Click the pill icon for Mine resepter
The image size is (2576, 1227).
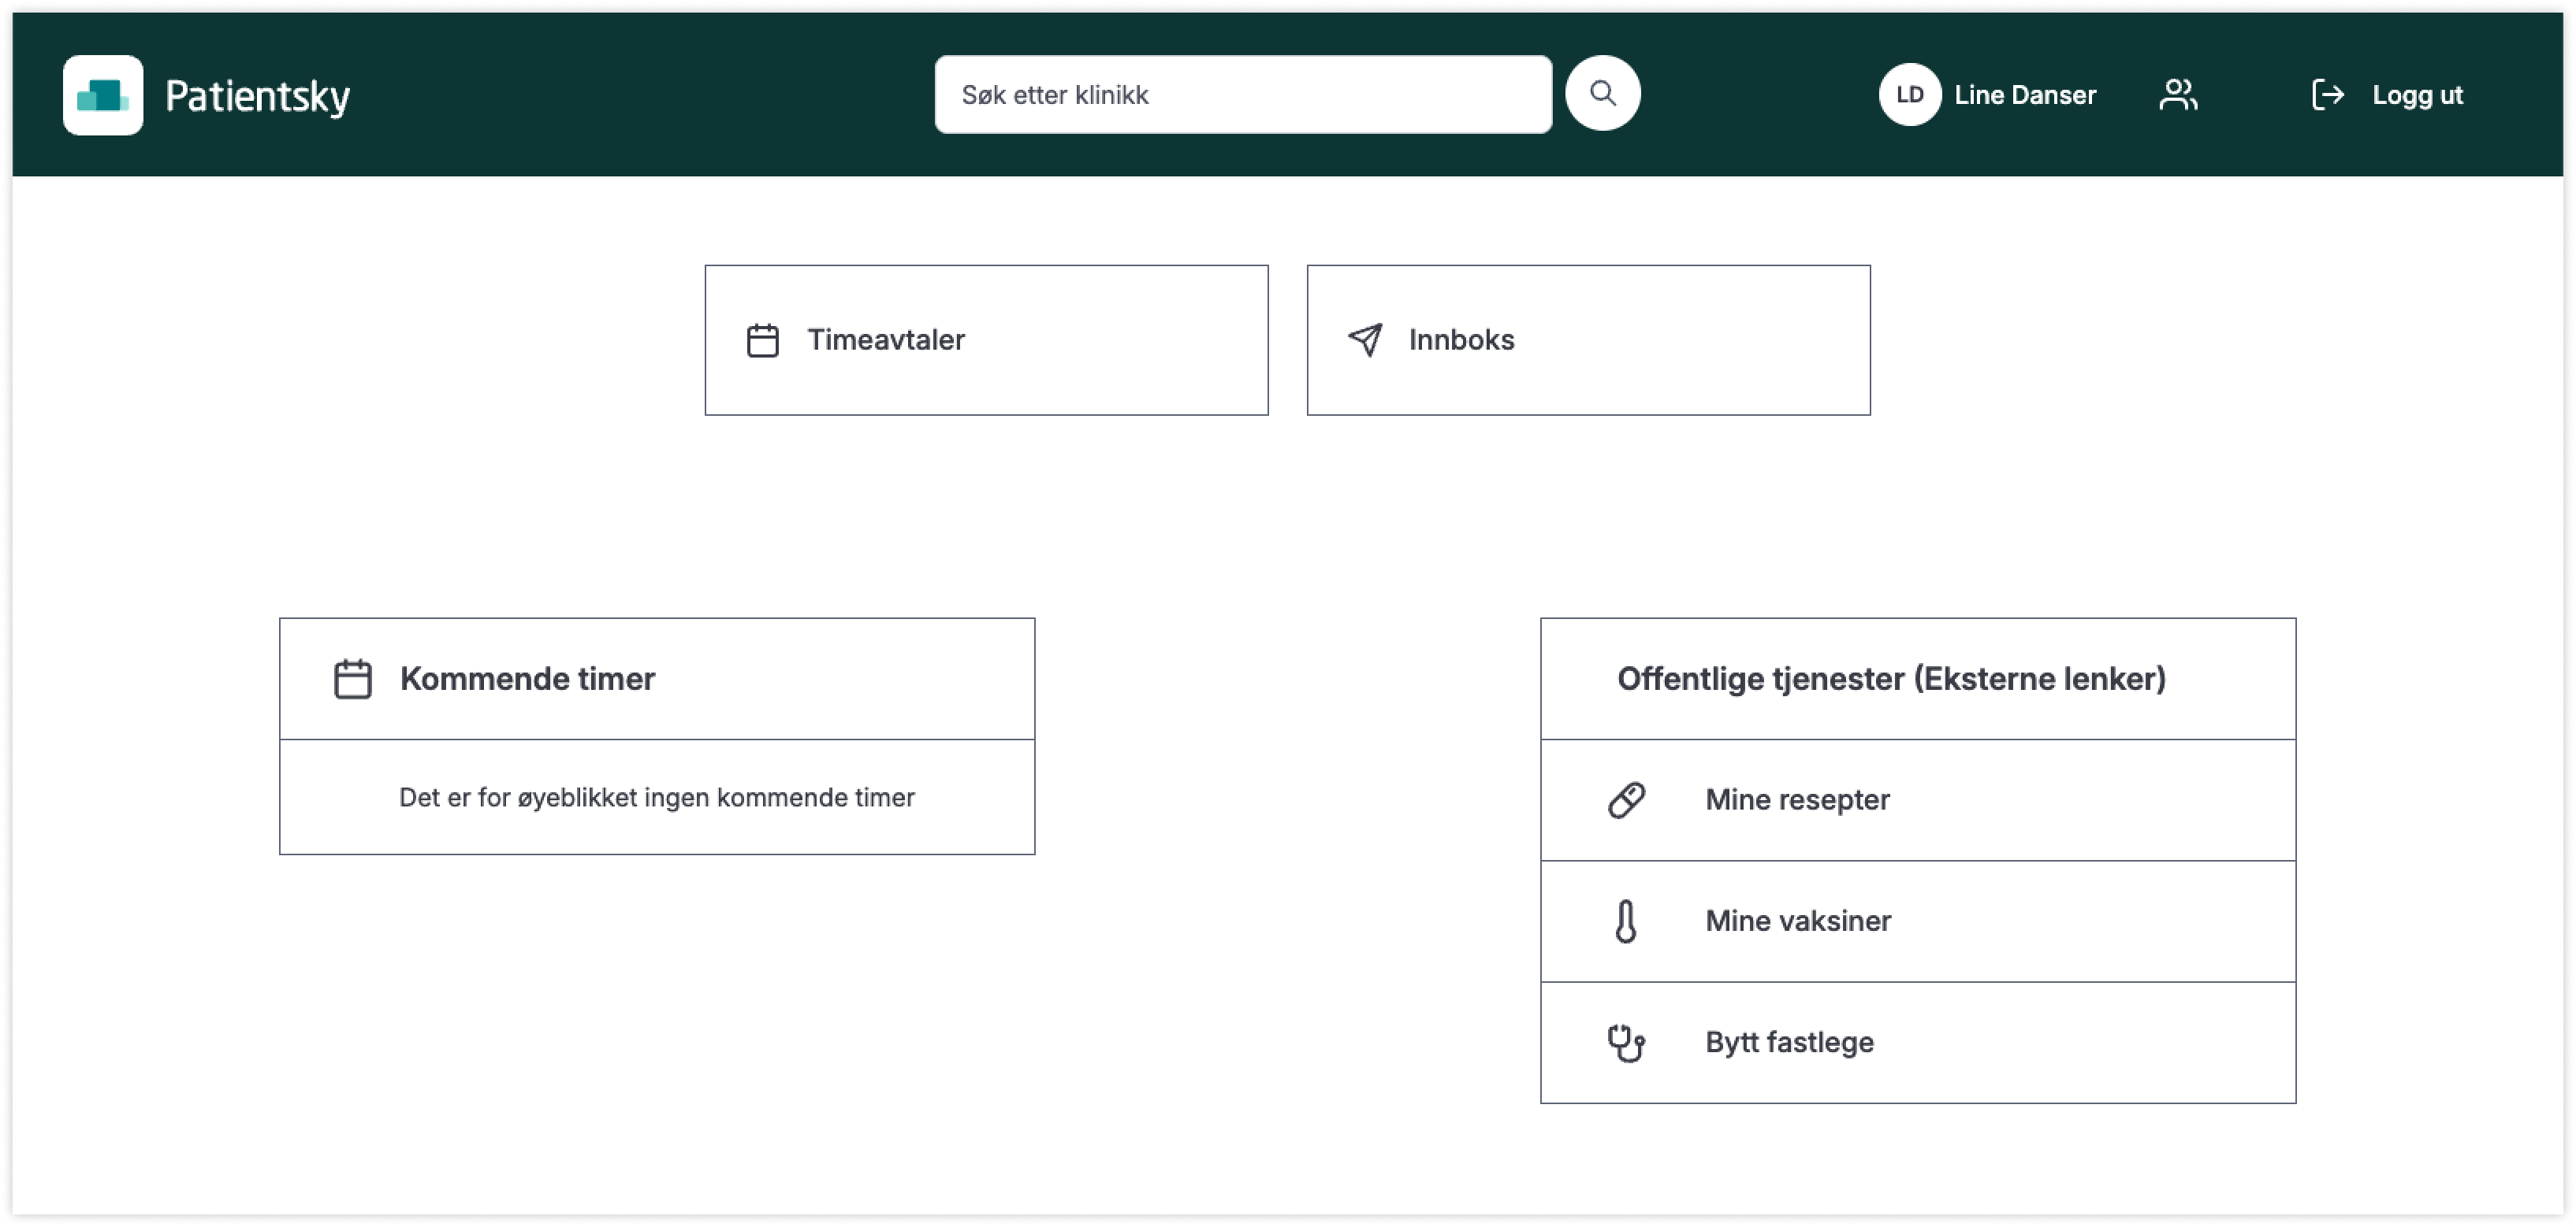1626,800
